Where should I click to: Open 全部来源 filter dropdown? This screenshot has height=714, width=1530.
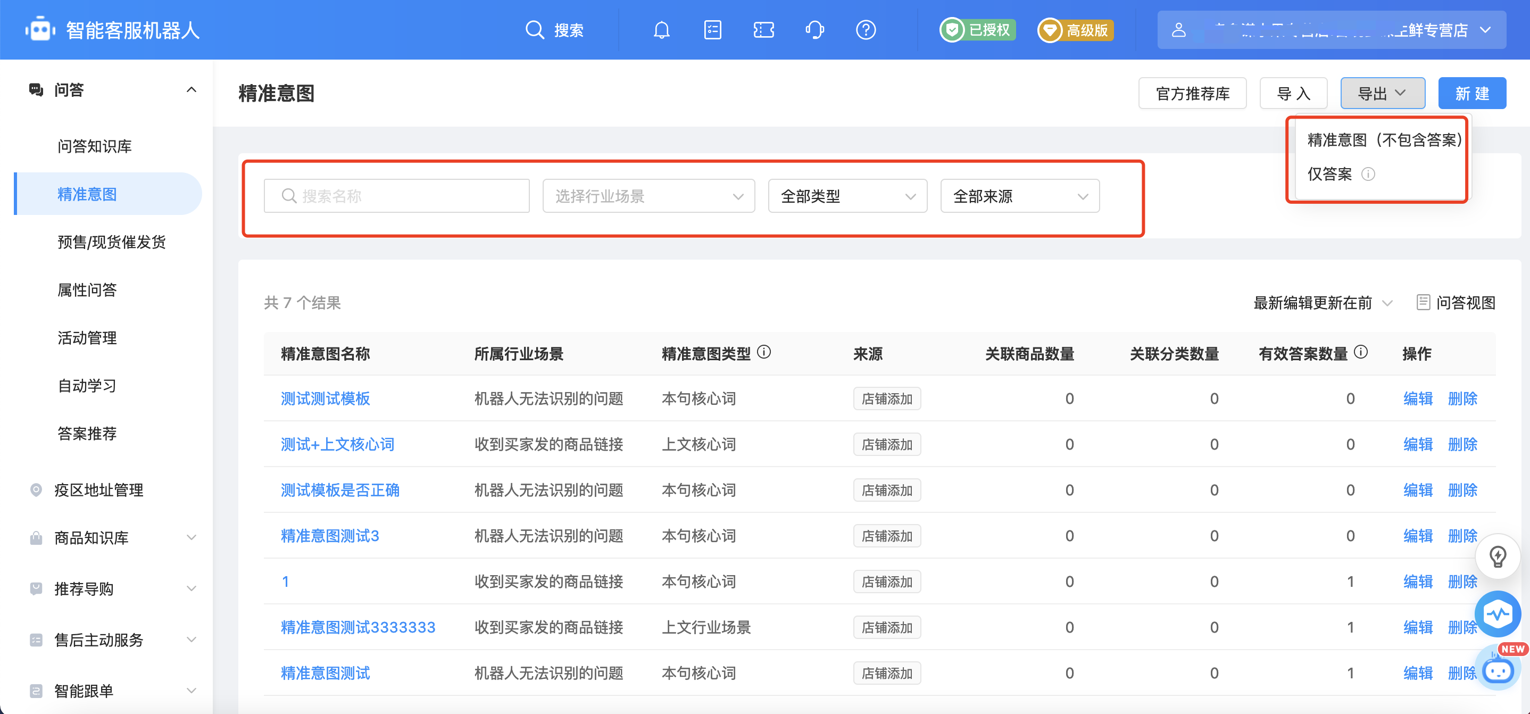coord(1020,196)
